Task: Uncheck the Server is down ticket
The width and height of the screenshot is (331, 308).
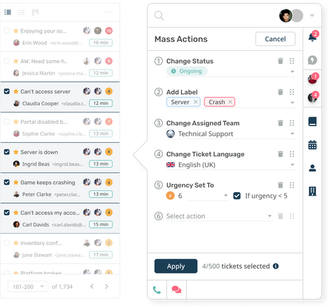Action: pyautogui.click(x=7, y=152)
